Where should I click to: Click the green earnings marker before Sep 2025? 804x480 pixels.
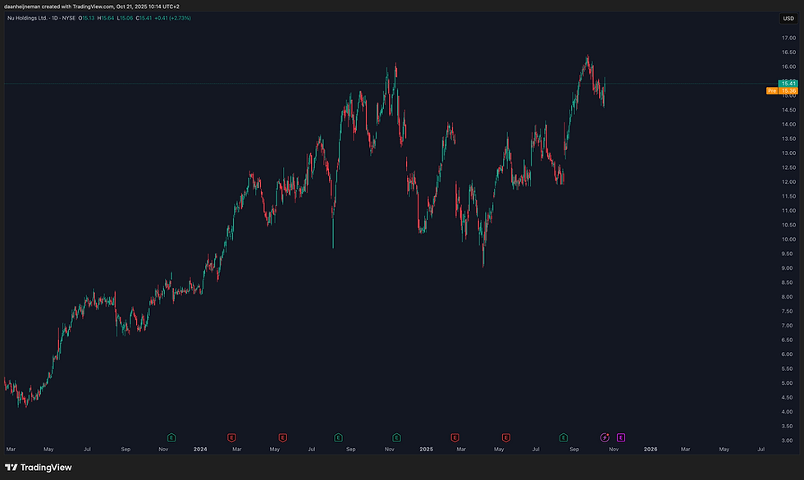coord(563,437)
